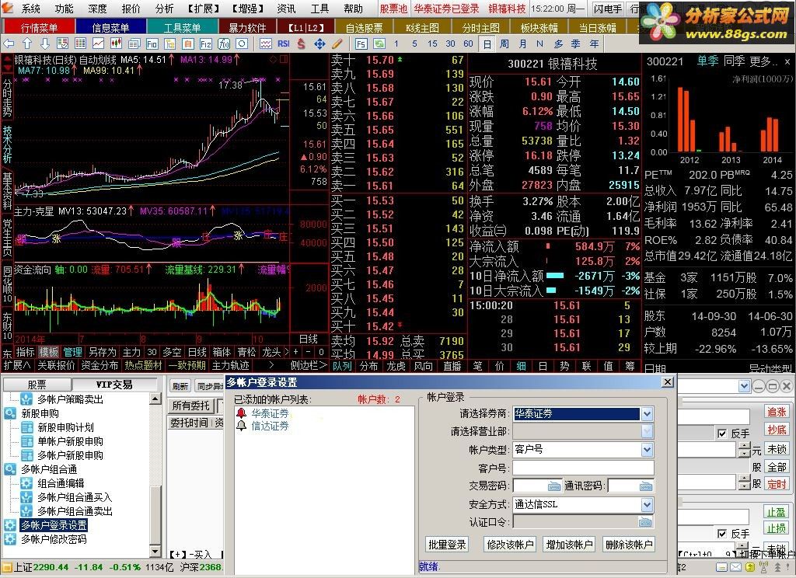This screenshot has width=796, height=578.
Task: Select the 队列 tab below order book
Action: (x=342, y=366)
